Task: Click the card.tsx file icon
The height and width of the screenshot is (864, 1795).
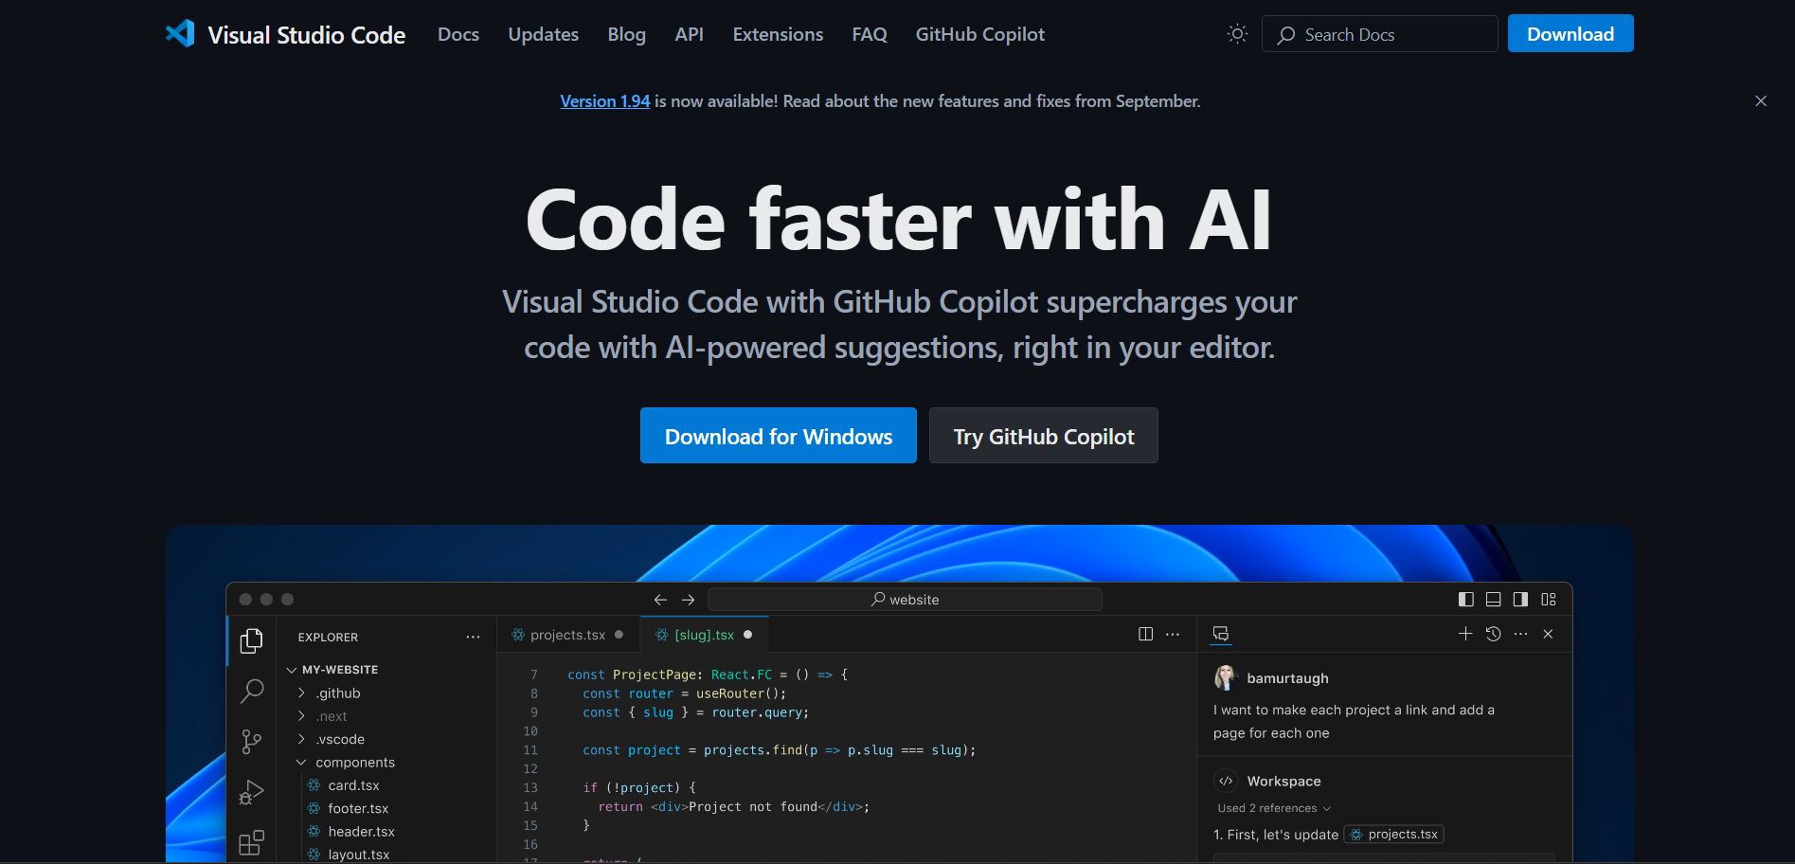Action: coord(314,785)
